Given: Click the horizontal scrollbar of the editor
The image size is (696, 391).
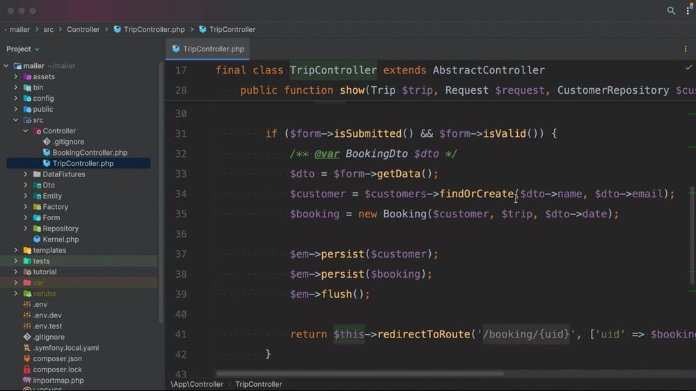Looking at the screenshot, I should [360, 373].
